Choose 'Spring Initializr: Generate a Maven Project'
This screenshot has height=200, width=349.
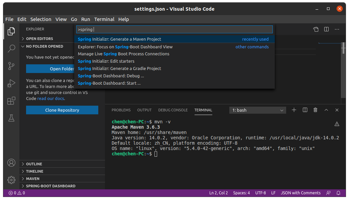174,39
